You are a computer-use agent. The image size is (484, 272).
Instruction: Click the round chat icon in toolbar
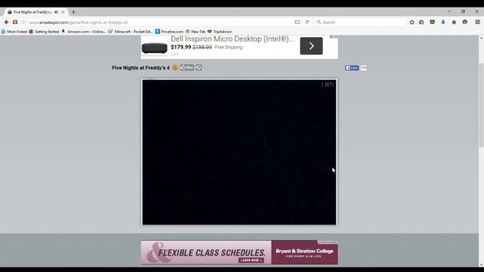pyautogui.click(x=465, y=22)
